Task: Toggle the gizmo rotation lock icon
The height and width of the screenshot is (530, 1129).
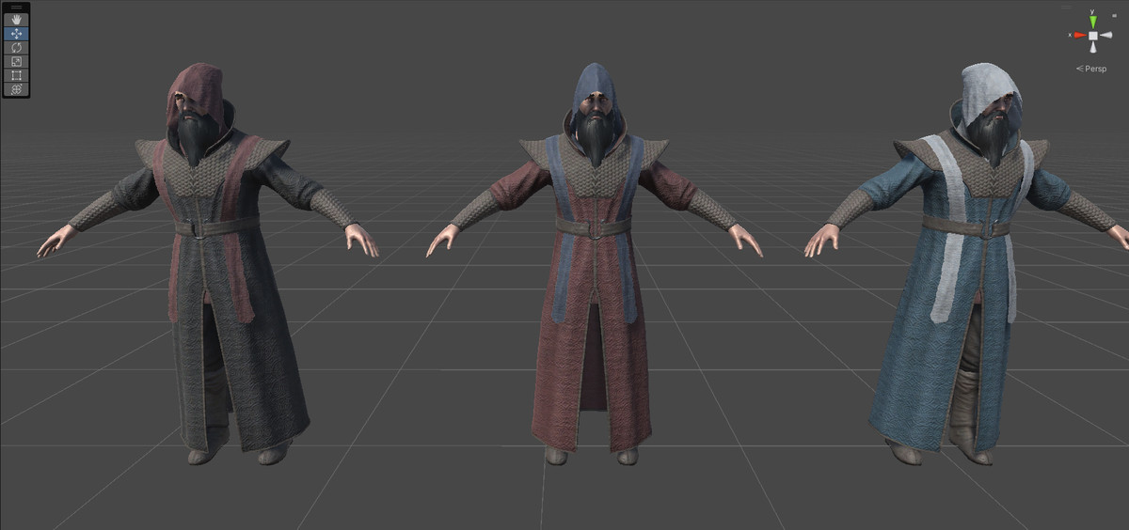Action: pos(1114,15)
